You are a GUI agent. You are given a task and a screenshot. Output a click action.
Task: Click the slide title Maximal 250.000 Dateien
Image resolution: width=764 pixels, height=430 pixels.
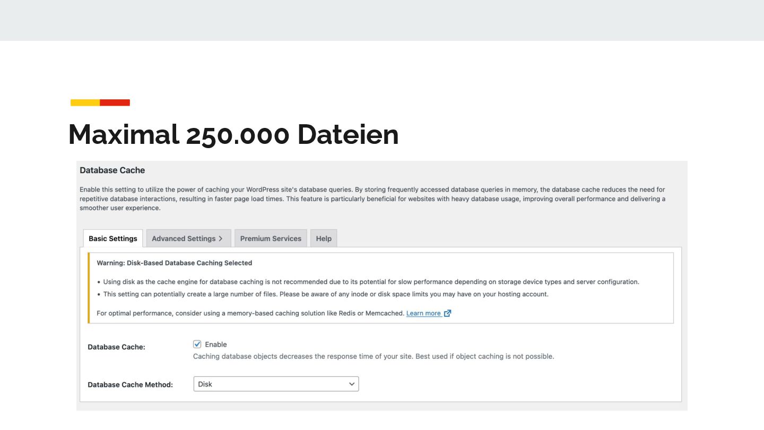point(233,134)
